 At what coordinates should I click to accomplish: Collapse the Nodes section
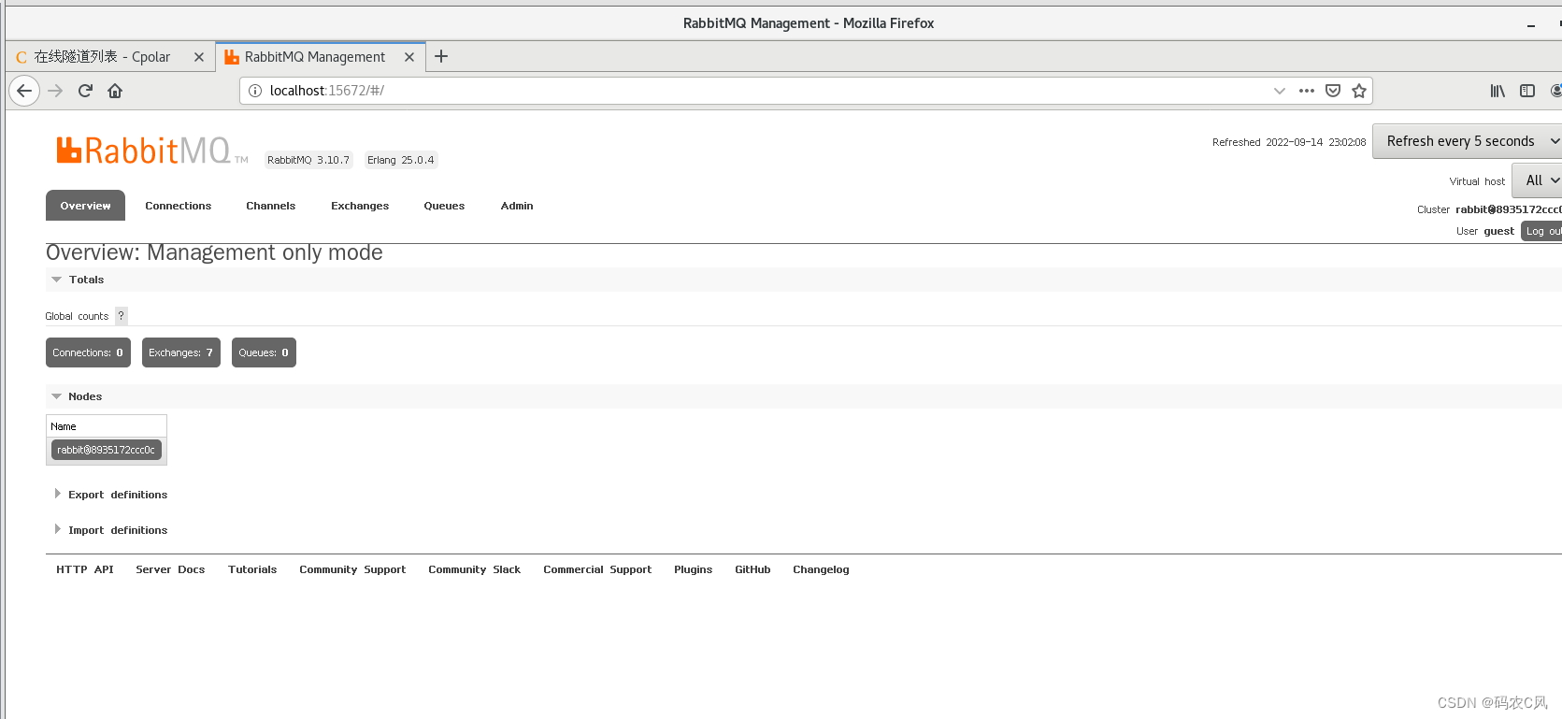pos(77,396)
